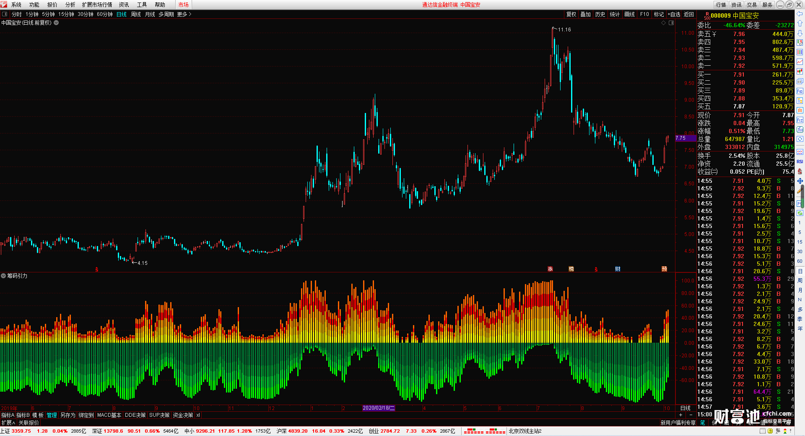Click the back arrow icon in right sidebar
Screen dimensions: 805x436
point(800,14)
